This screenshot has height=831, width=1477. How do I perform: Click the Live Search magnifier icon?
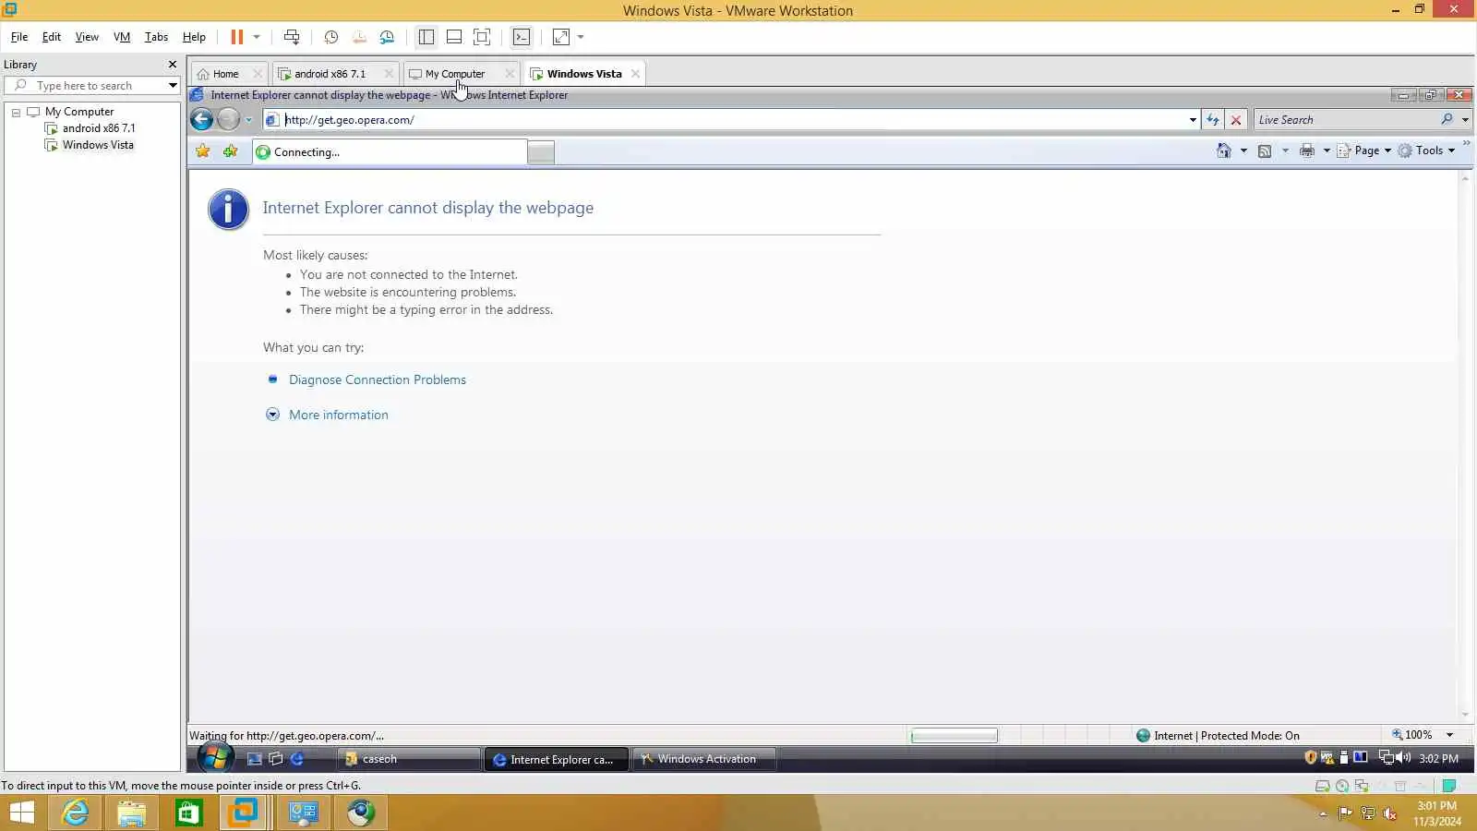pyautogui.click(x=1447, y=119)
